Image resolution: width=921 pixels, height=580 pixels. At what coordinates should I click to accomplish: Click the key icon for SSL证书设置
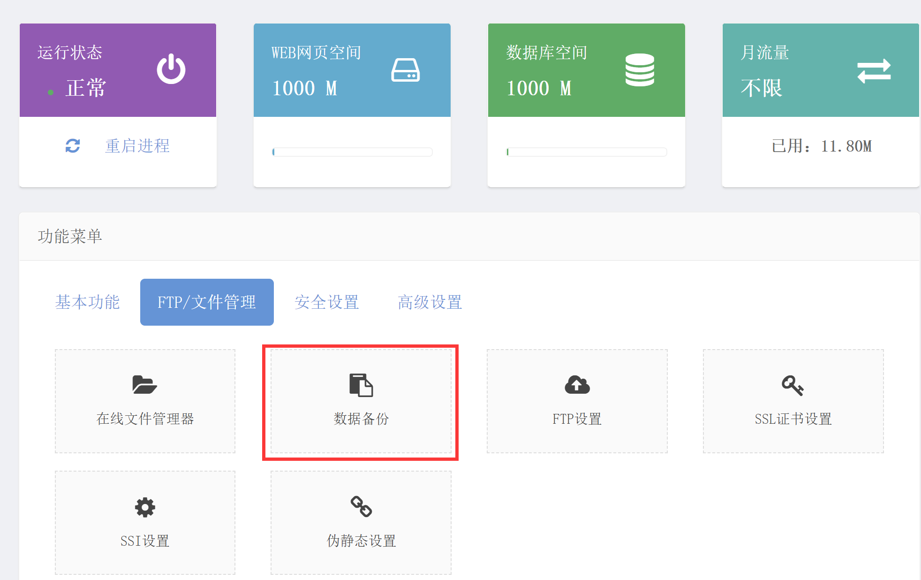coord(793,386)
